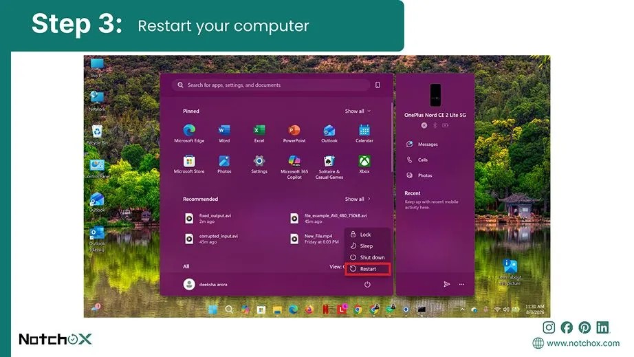Viewport: 634px width, 357px height.
Task: Open This PC desktop icon
Action: [97, 67]
